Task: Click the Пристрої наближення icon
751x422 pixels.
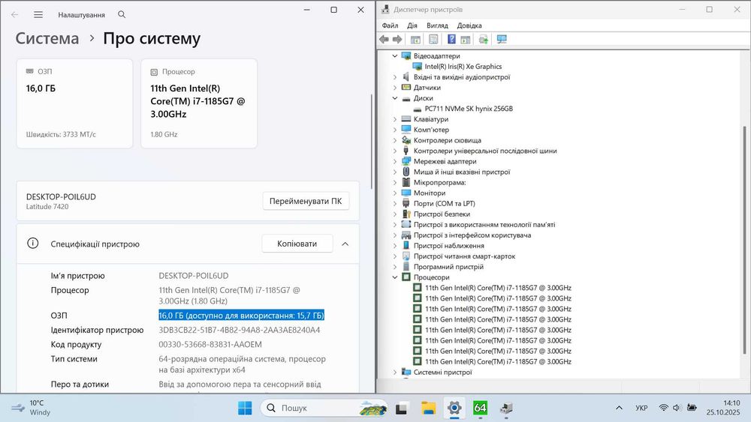Action: [406, 246]
